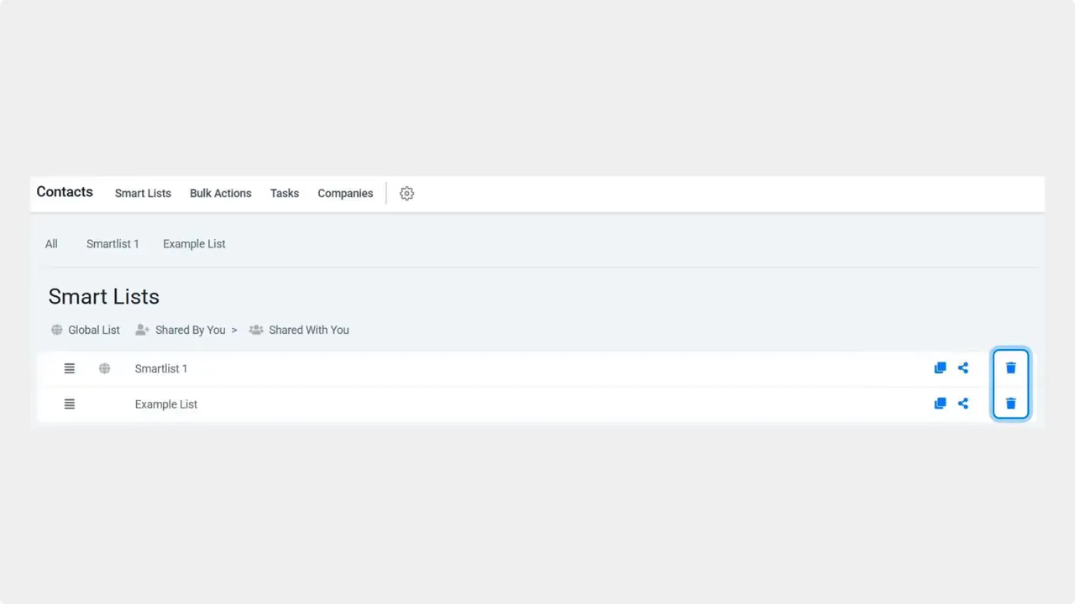Duplicate Smartlist 1 using the copy icon
This screenshot has width=1075, height=604.
(940, 368)
